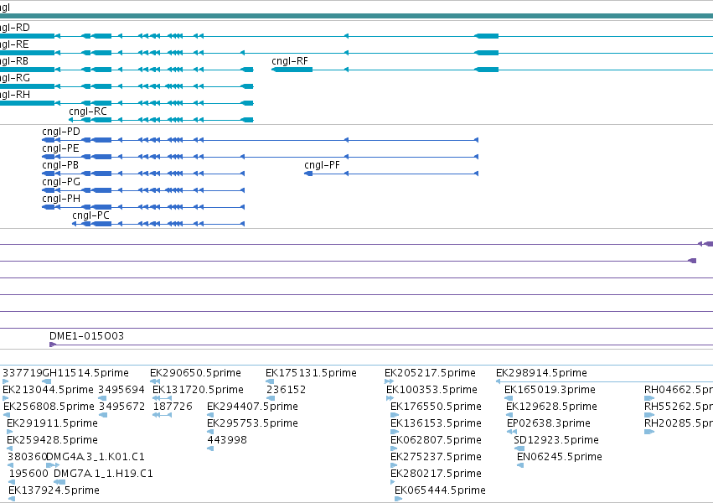Open the RH55262 EST label
The height and width of the screenshot is (503, 713).
pos(679,407)
